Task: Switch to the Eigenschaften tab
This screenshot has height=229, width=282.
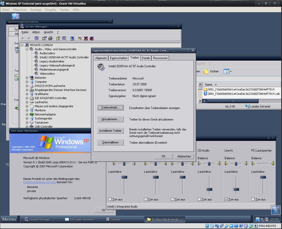Action: 119,58
